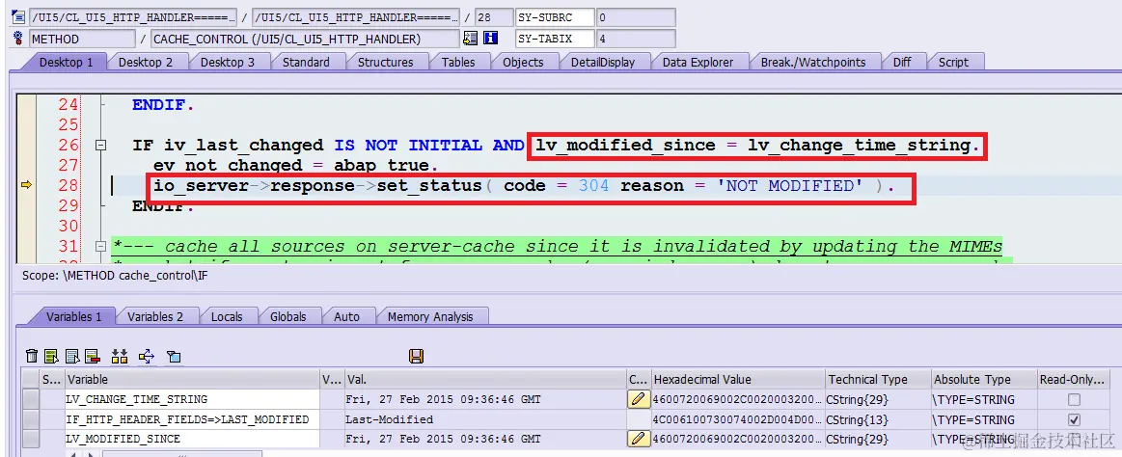Open the Objects tab

(522, 63)
